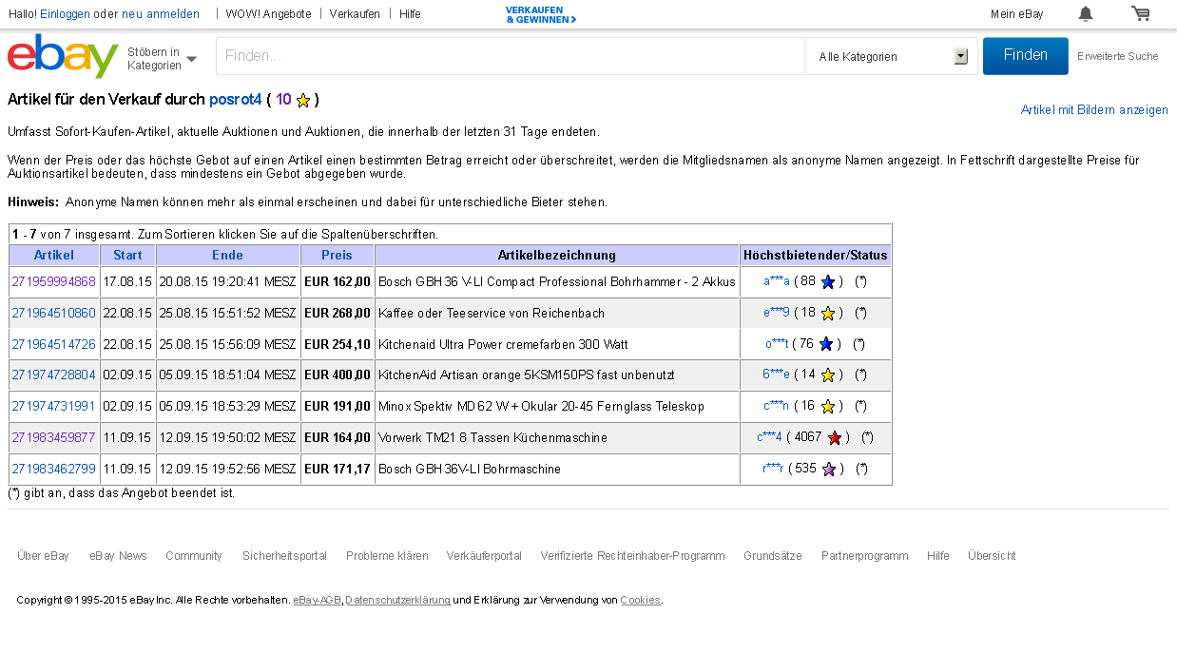This screenshot has height=653, width=1177.
Task: Sort by Preis column header
Action: click(x=337, y=255)
